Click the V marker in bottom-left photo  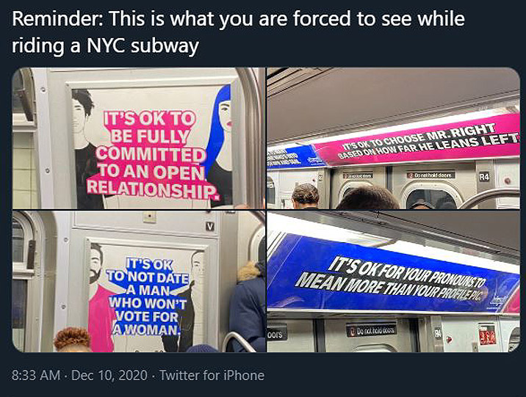[x=209, y=227]
